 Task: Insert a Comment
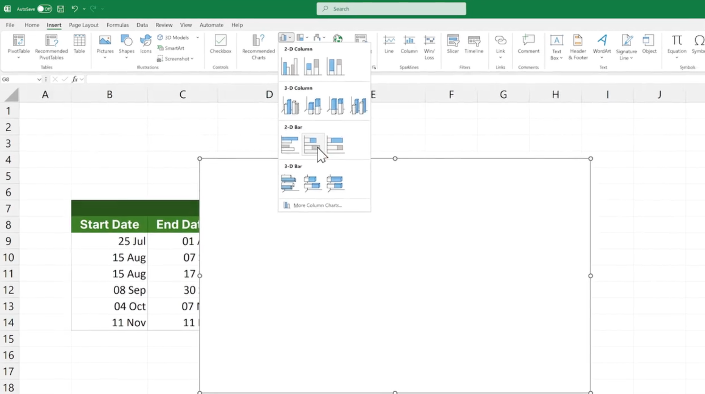point(528,44)
